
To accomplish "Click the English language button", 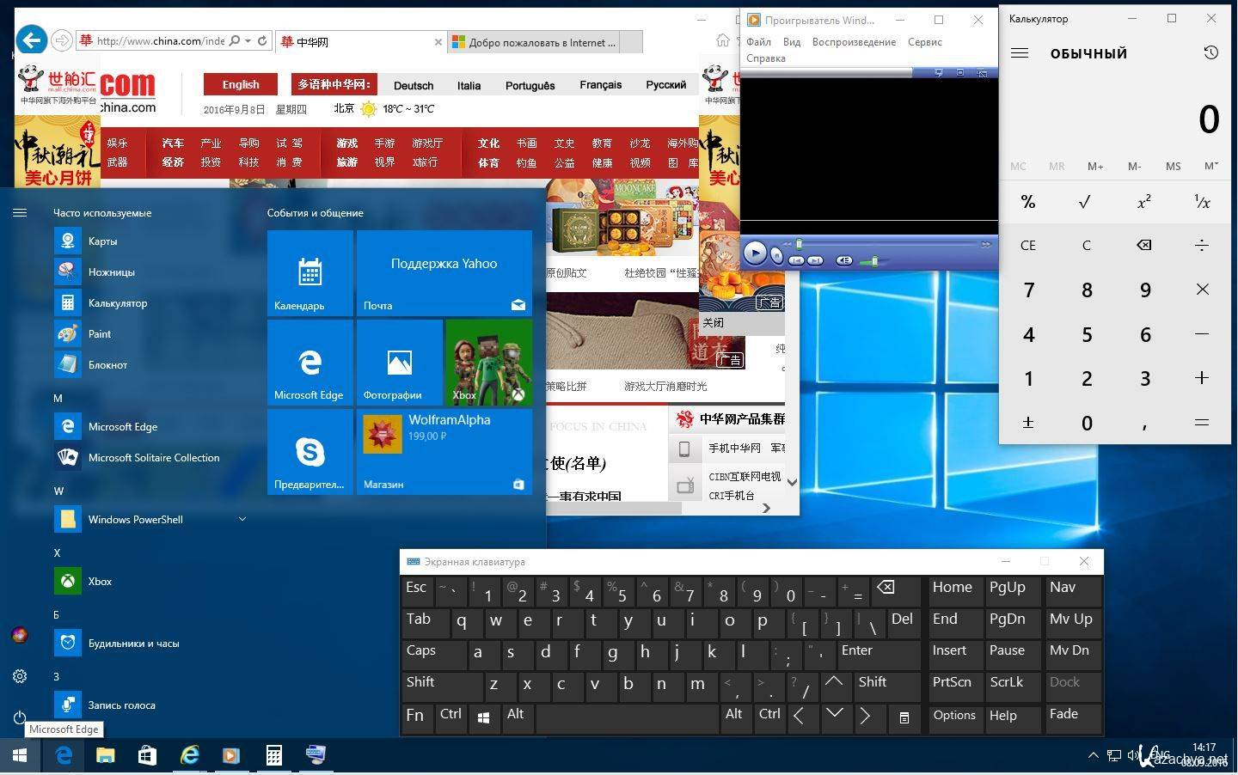I will coord(241,84).
